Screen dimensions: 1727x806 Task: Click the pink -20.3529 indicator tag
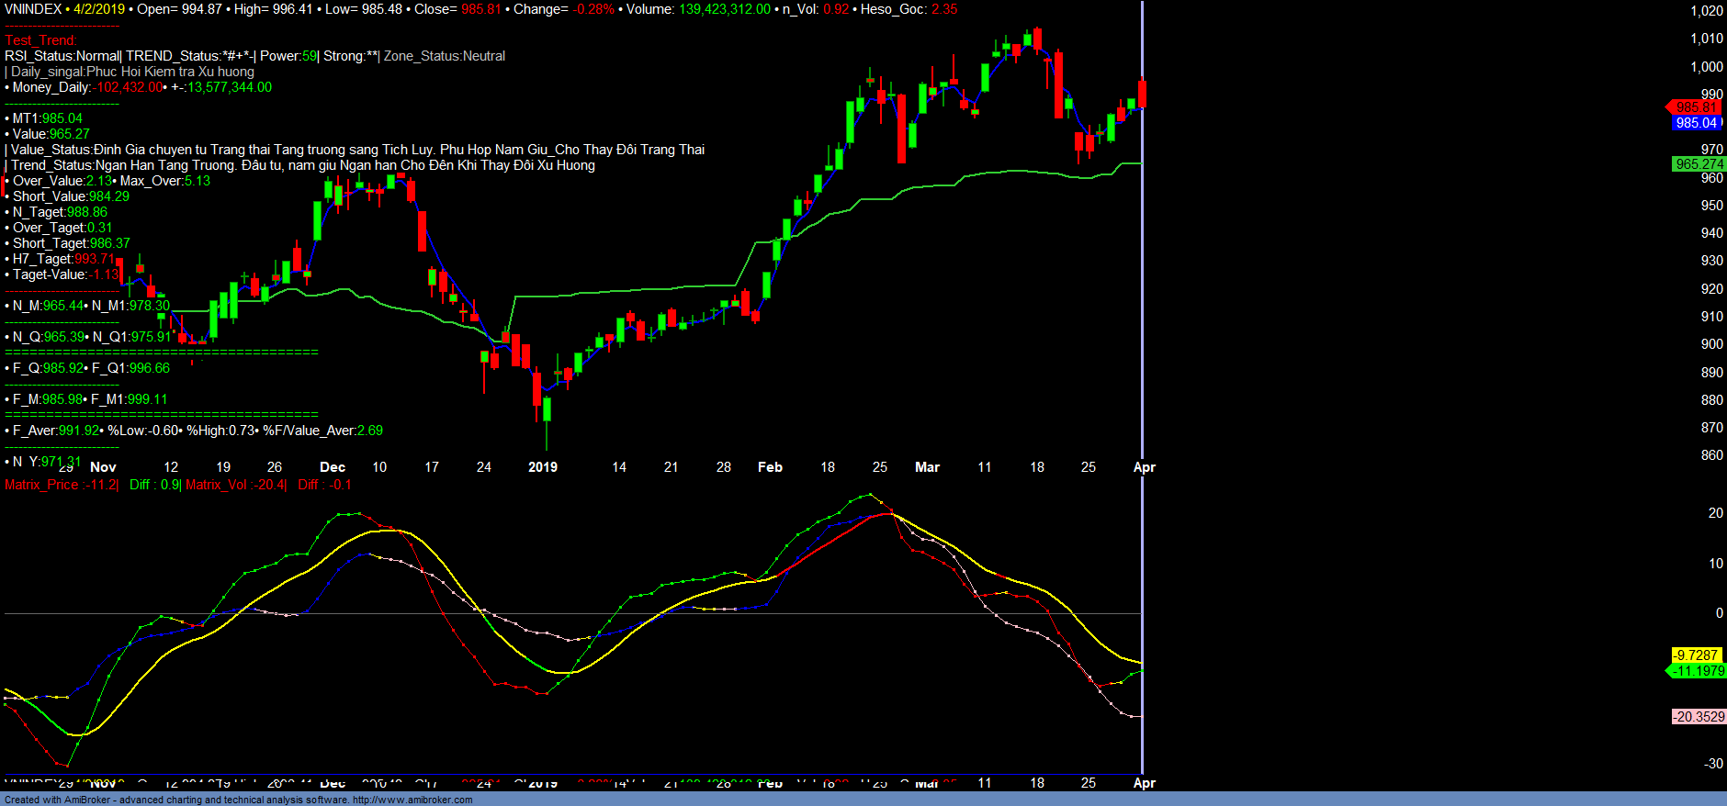pyautogui.click(x=1699, y=717)
